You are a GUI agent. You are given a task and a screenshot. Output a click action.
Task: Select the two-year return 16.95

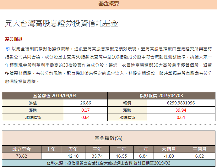point(121,156)
